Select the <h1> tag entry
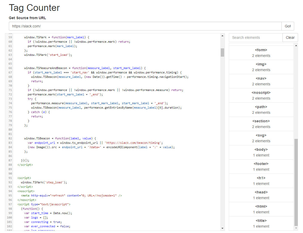The height and width of the screenshot is (233, 303). (261, 181)
